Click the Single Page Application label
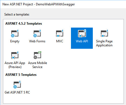This screenshot has width=126, height=105. (x=104, y=43)
